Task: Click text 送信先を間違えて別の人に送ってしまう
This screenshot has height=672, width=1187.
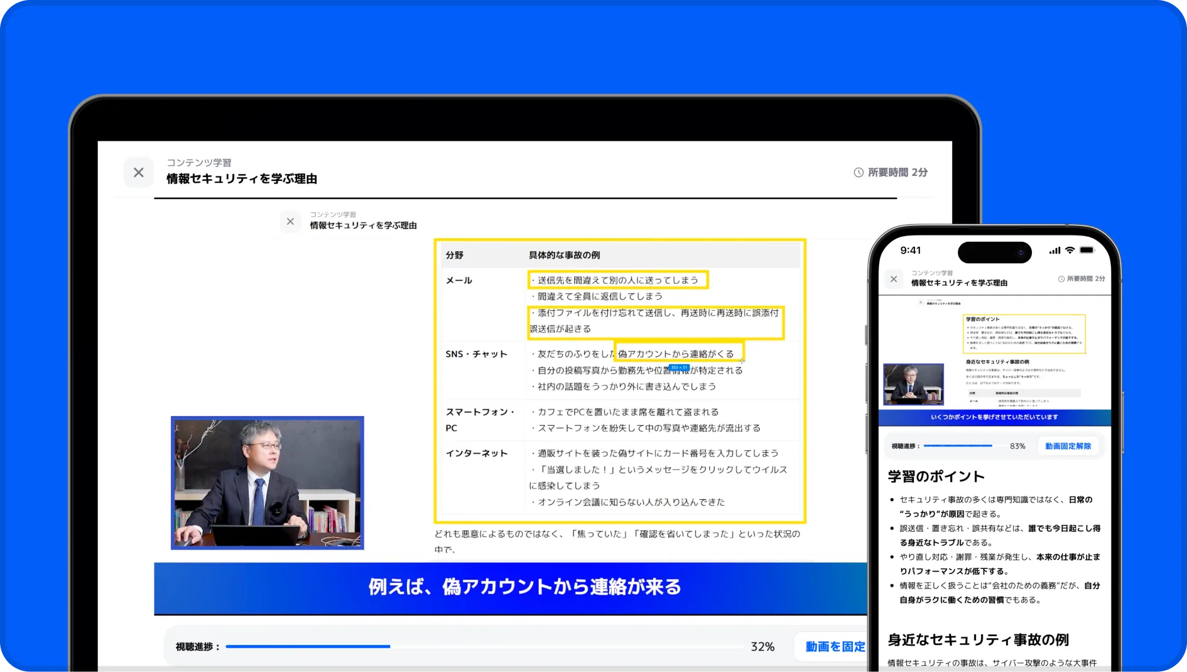Action: coord(618,280)
